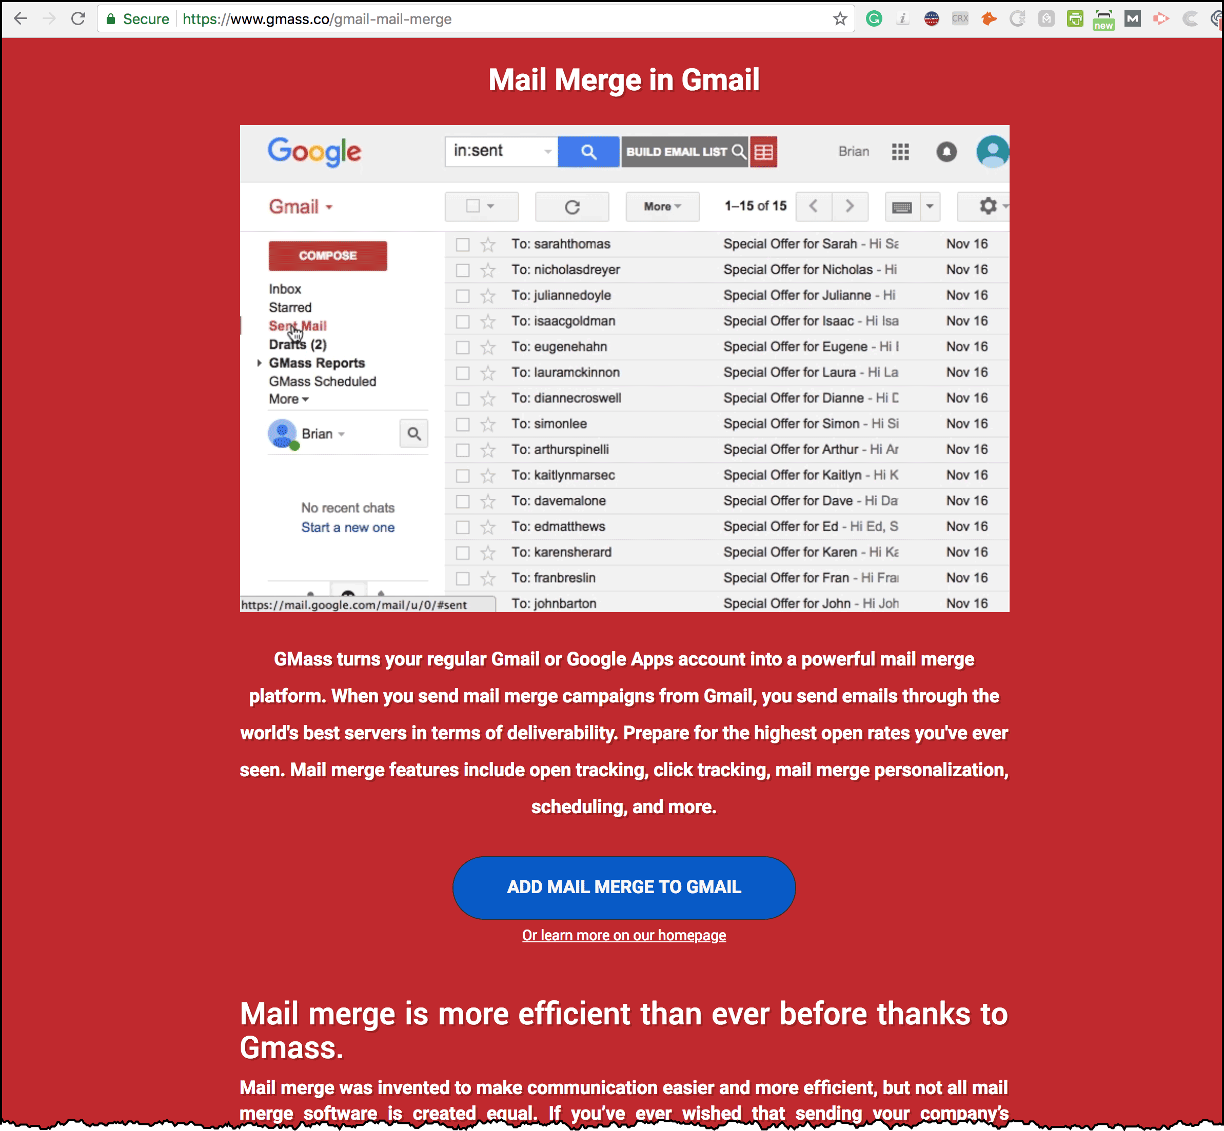Click the keyboard input tools icon

[902, 207]
